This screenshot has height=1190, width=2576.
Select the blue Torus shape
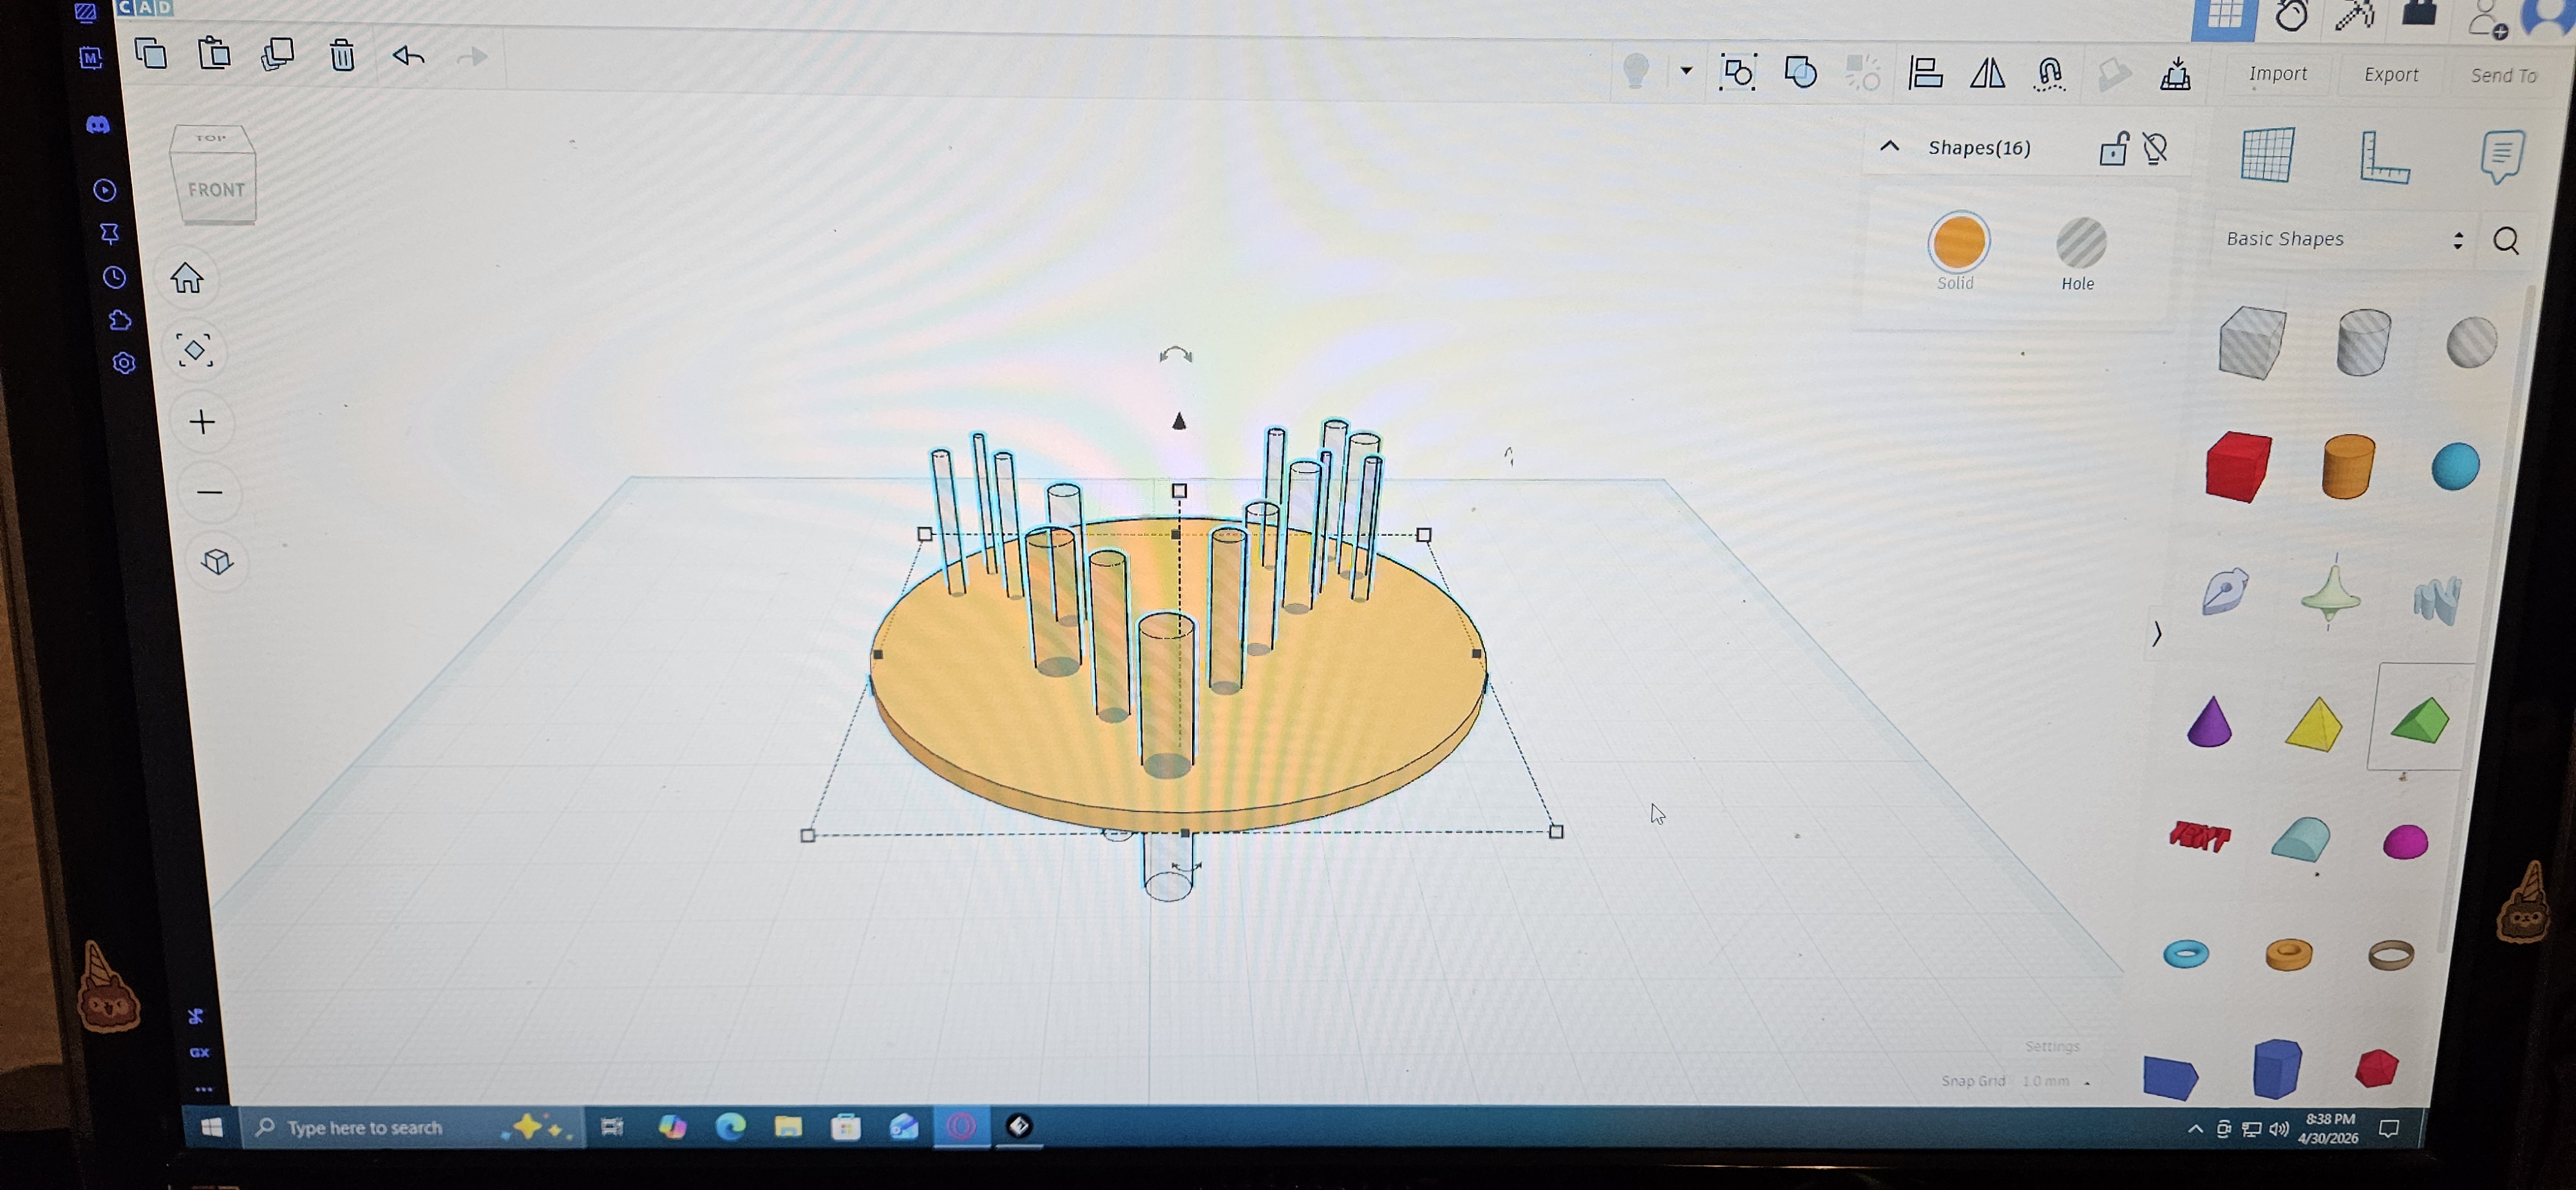pos(2186,954)
